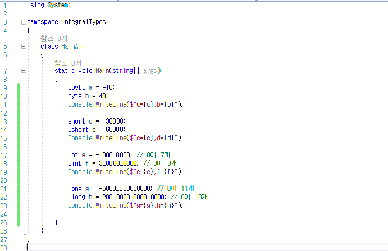Click the 'int e = -1000_0000;' declaration
Screen dimensions: 388x251
point(100,155)
